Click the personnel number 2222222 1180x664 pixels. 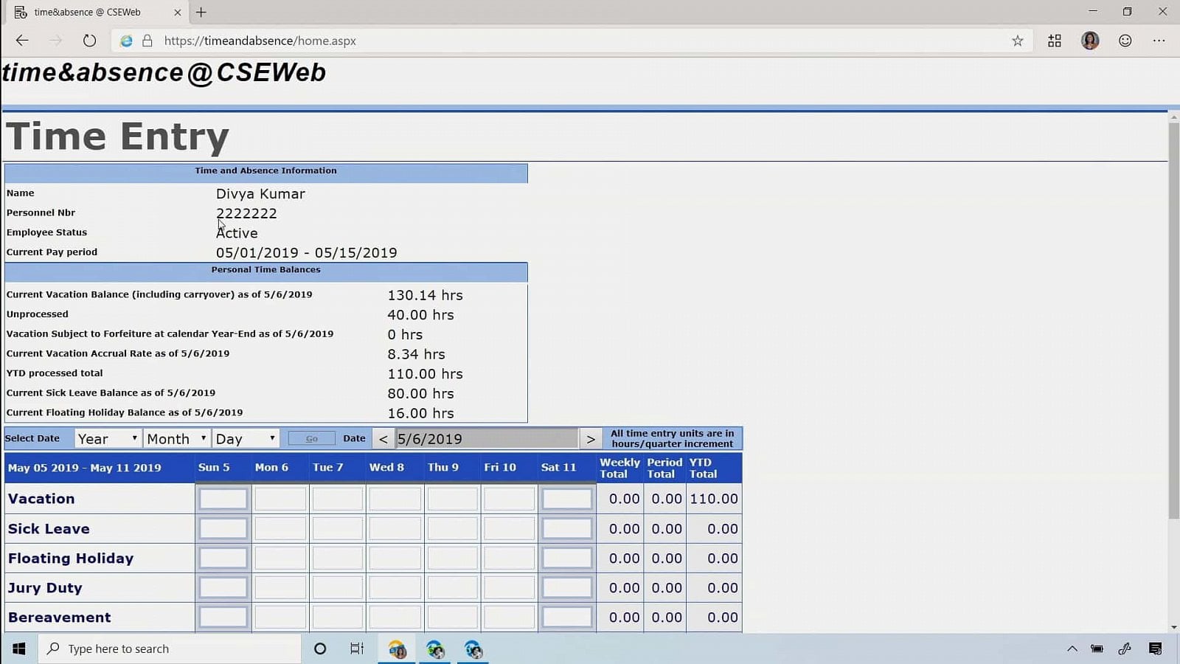pos(246,213)
